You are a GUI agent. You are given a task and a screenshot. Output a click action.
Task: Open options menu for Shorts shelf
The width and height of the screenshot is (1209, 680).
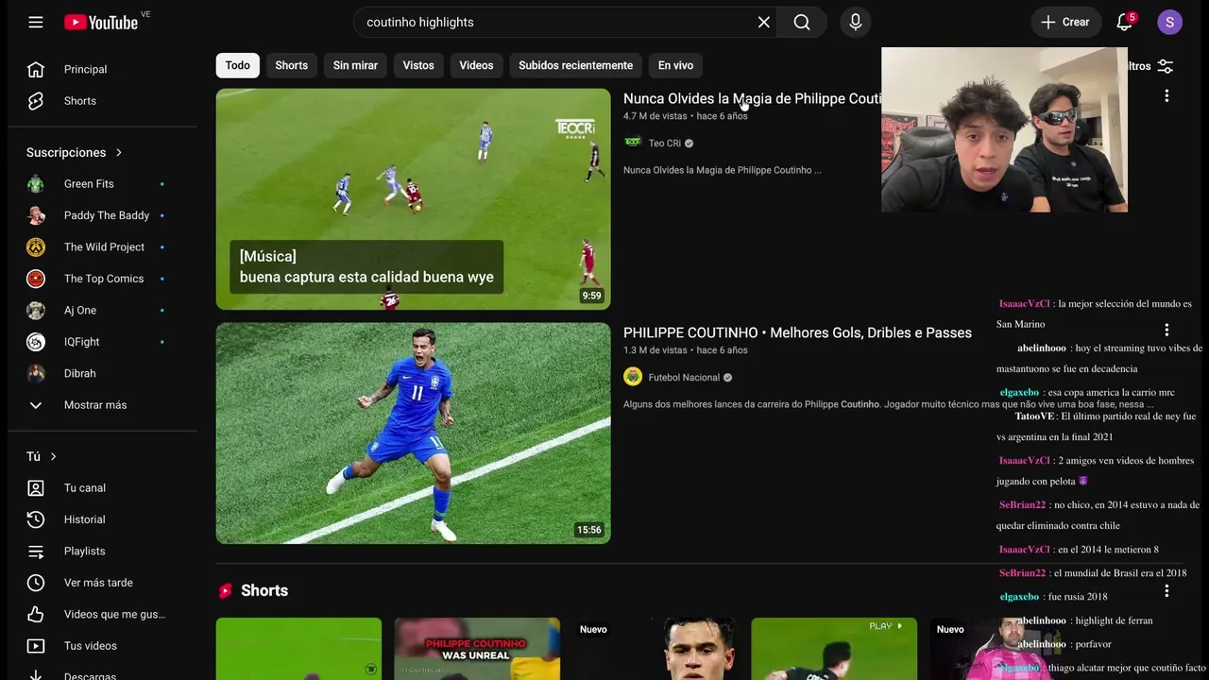(1166, 591)
